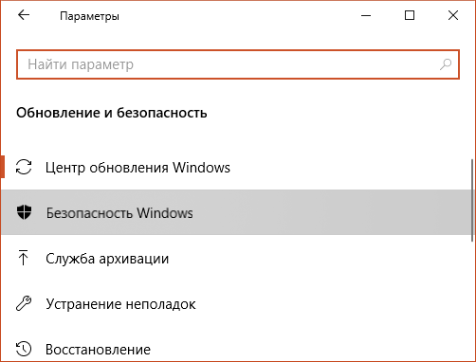Click the 'Параметры' window title text

tap(89, 16)
